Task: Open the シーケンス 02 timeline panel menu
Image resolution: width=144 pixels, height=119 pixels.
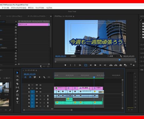Action: point(36,70)
